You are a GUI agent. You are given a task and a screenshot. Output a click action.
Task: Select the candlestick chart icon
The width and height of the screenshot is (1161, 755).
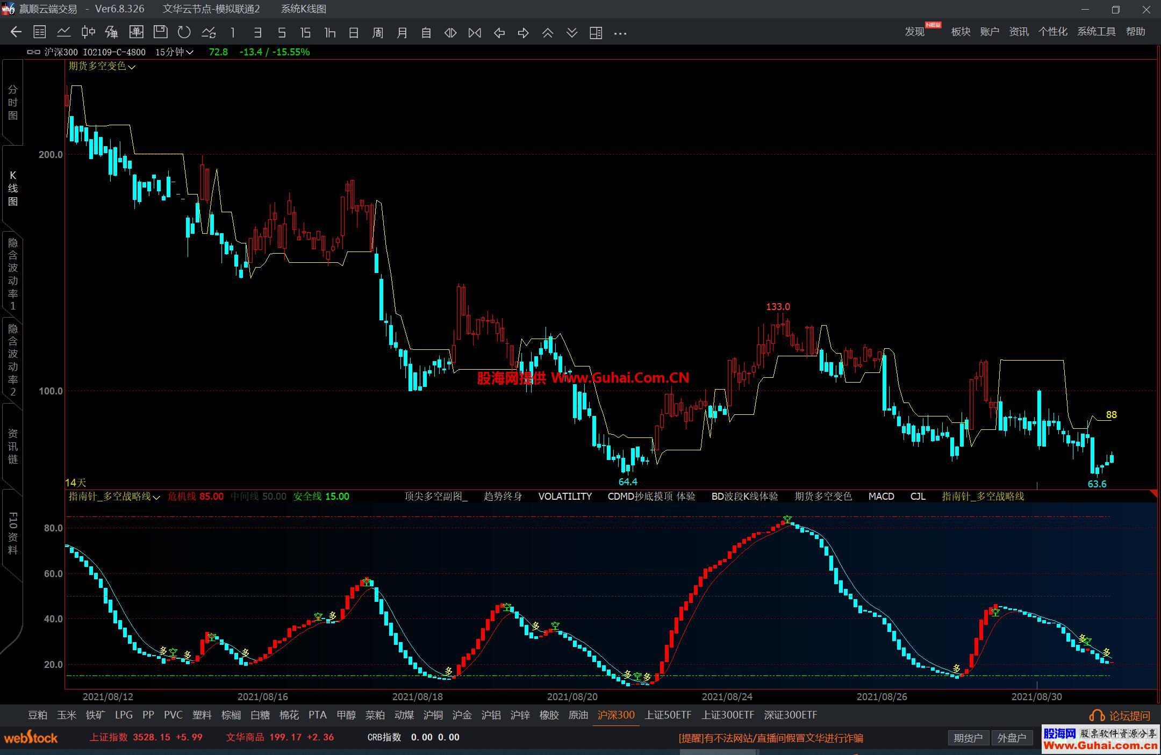88,32
